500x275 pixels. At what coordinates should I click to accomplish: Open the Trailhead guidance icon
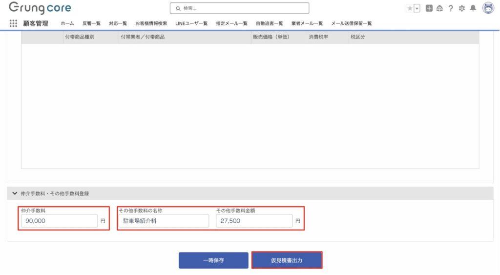point(439,8)
